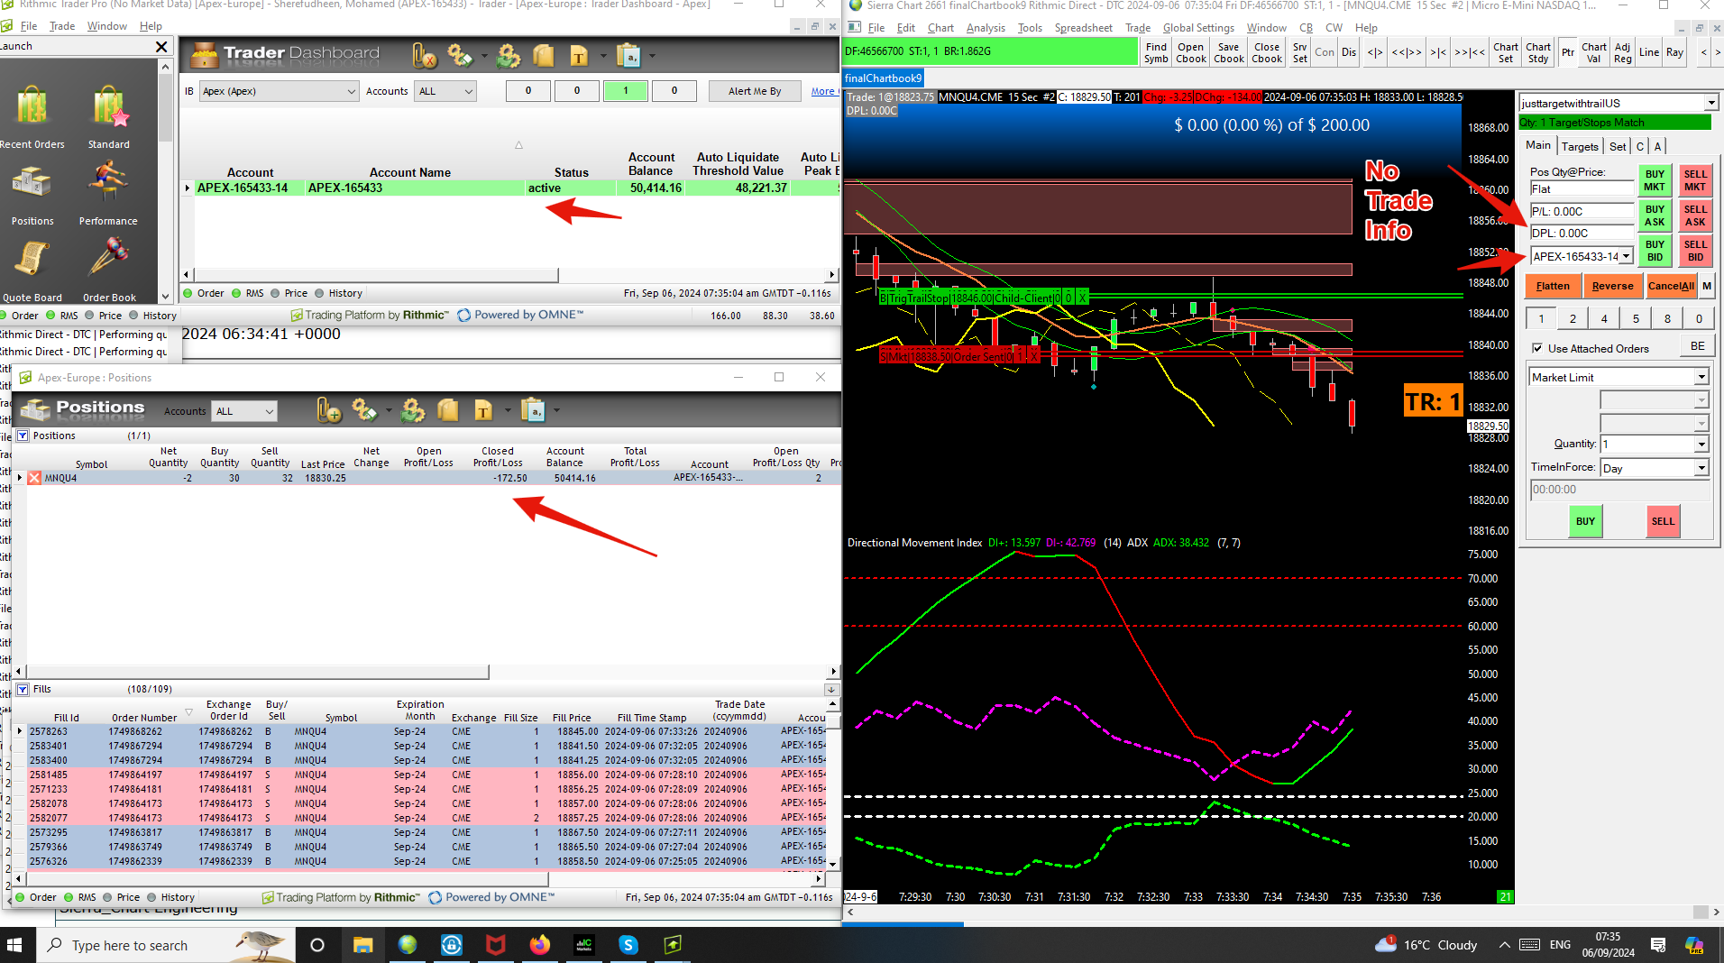1724x963 pixels.
Task: Click the paperclip detach icon in Trader Dashboard
Action: pyautogui.click(x=425, y=57)
